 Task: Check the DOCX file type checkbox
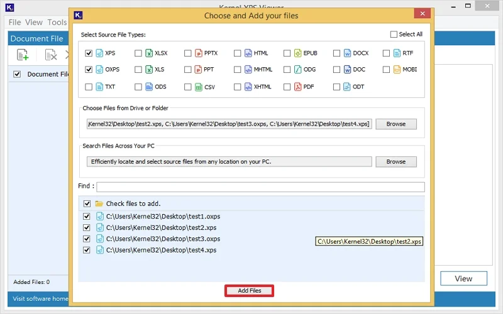tap(336, 53)
